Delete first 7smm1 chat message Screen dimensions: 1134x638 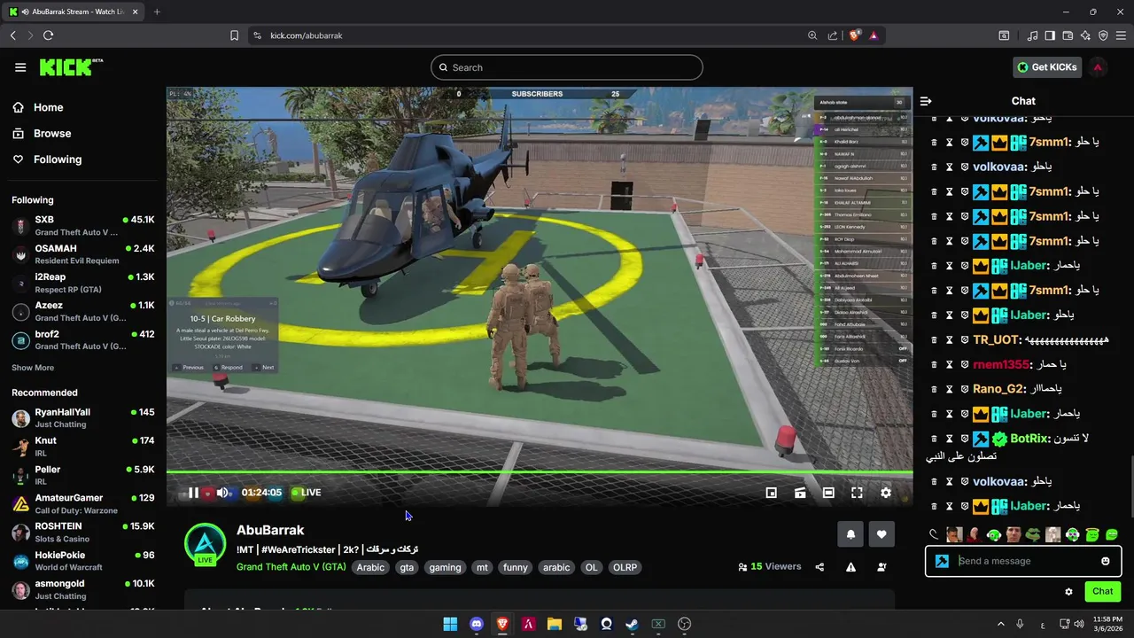[934, 142]
